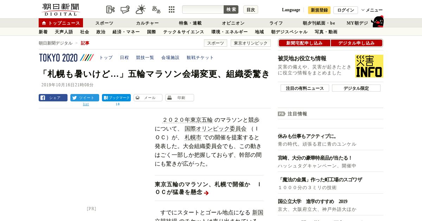Open 朝夕刊紙面・be tab

pyautogui.click(x=319, y=23)
